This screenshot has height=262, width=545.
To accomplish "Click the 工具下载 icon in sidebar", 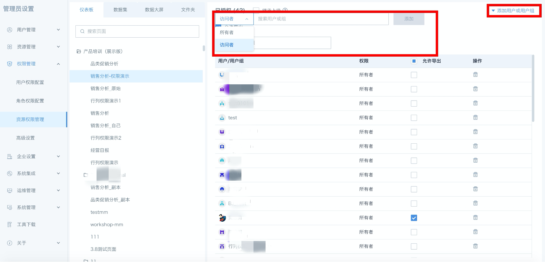I will (x=10, y=225).
